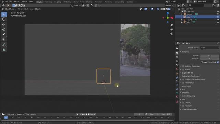Enable the Ambient Occlusion checkbox
This screenshot has width=220, height=124.
click(183, 66)
